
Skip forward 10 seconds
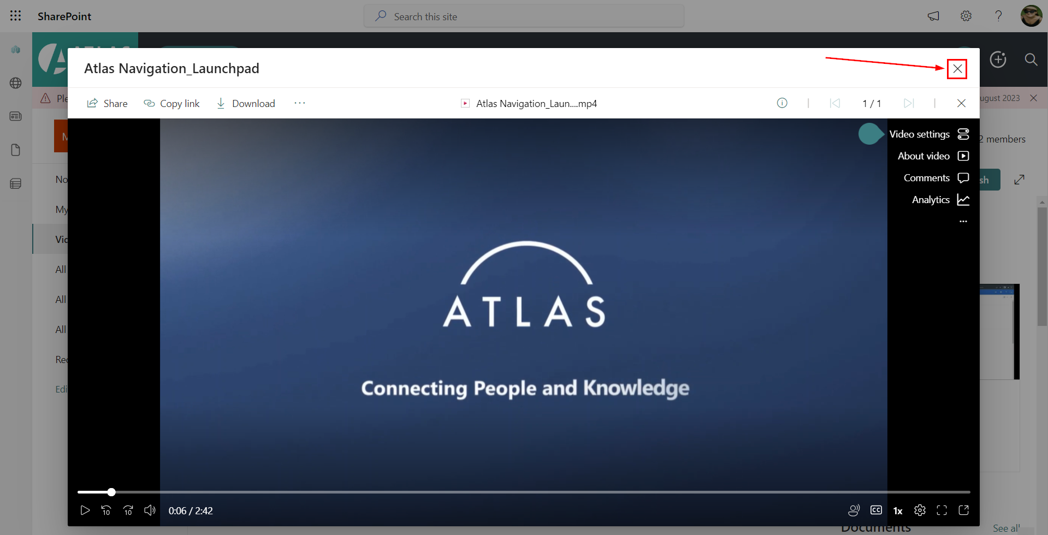click(128, 510)
